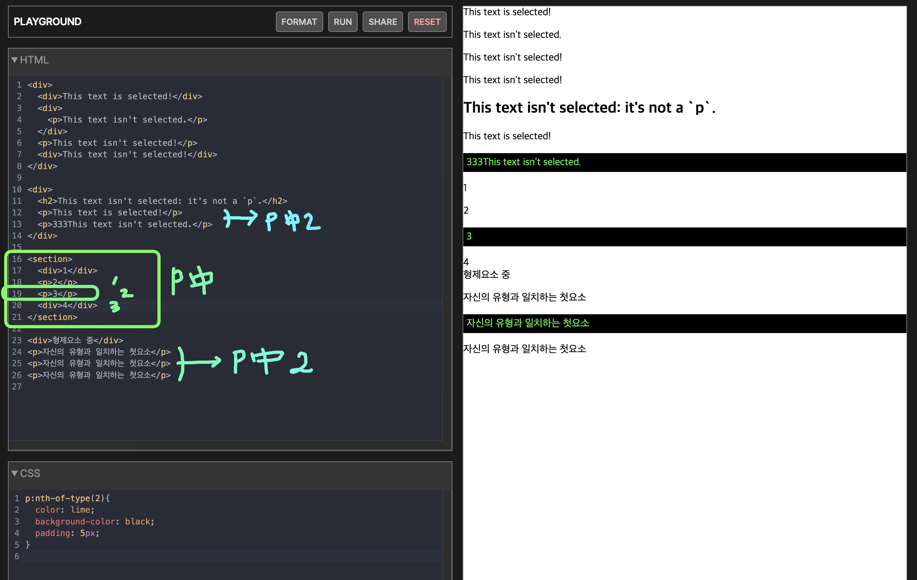Image resolution: width=917 pixels, height=580 pixels.
Task: Reset the playground with RESET
Action: (x=427, y=22)
